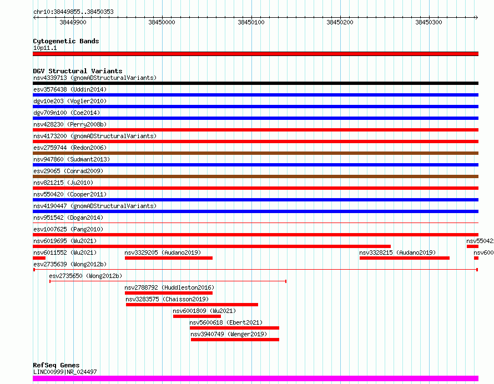The height and width of the screenshot is (384, 494).
Task: Open dgv709n100 (Coe2014) variant entry
Action: coord(67,113)
